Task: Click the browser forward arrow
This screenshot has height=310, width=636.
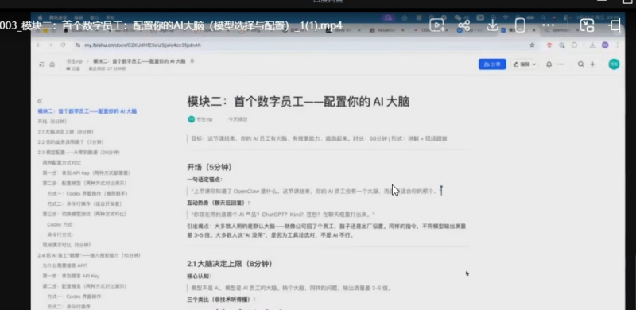Action: coord(51,45)
